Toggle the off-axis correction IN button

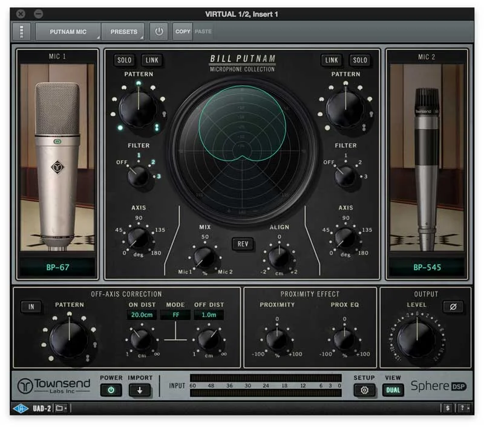click(x=31, y=307)
